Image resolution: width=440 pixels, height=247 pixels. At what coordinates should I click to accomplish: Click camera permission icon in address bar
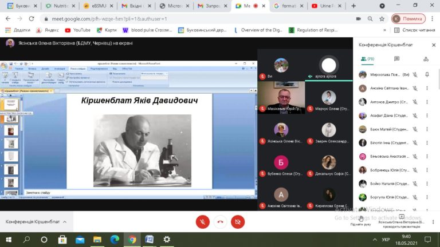pos(358,19)
